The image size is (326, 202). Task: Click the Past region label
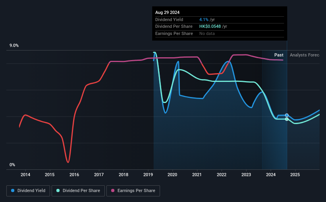[x=279, y=55]
